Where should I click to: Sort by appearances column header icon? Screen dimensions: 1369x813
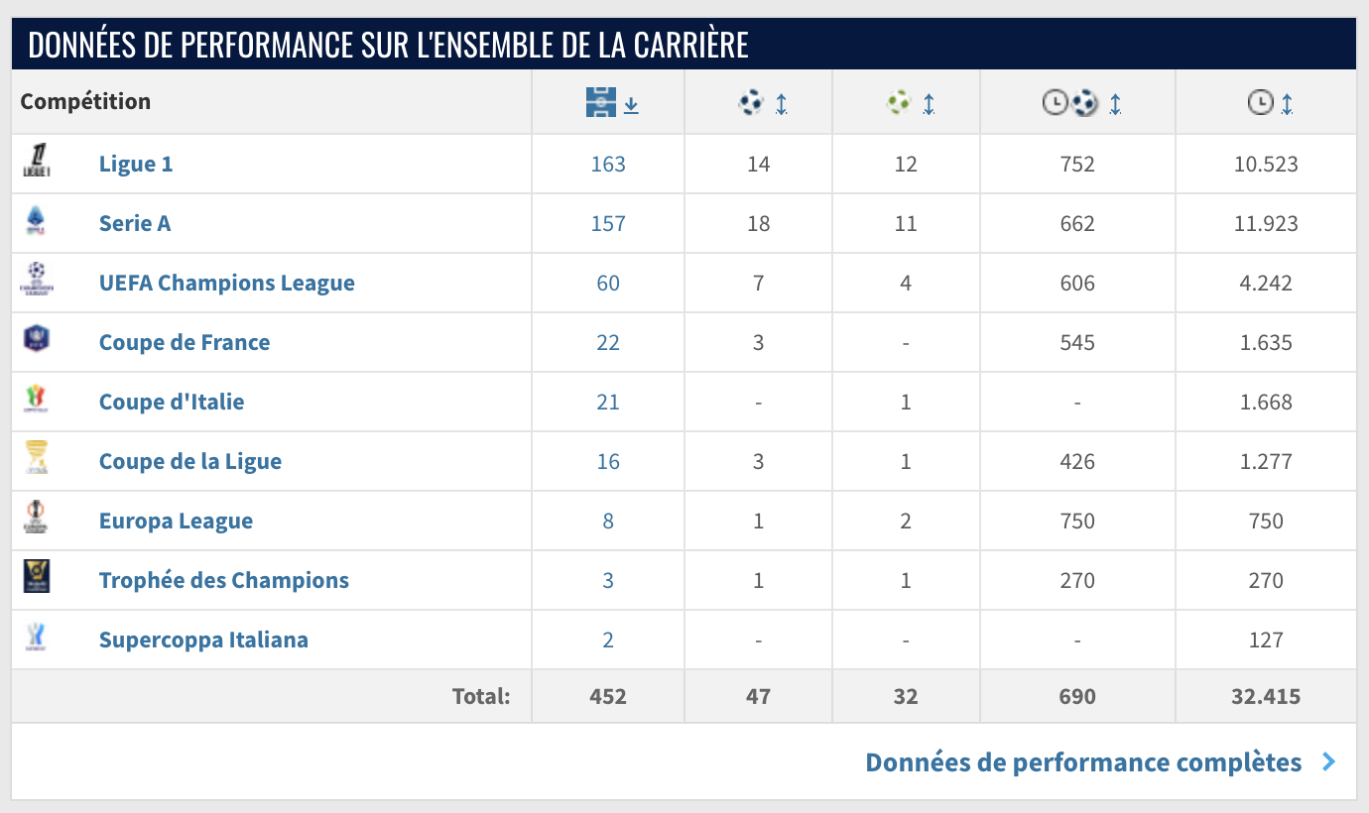point(602,102)
